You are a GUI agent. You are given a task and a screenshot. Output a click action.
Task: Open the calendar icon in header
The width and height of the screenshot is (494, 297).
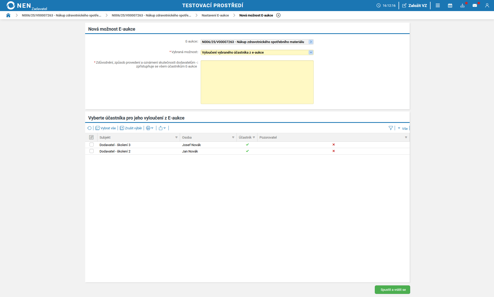[450, 5]
